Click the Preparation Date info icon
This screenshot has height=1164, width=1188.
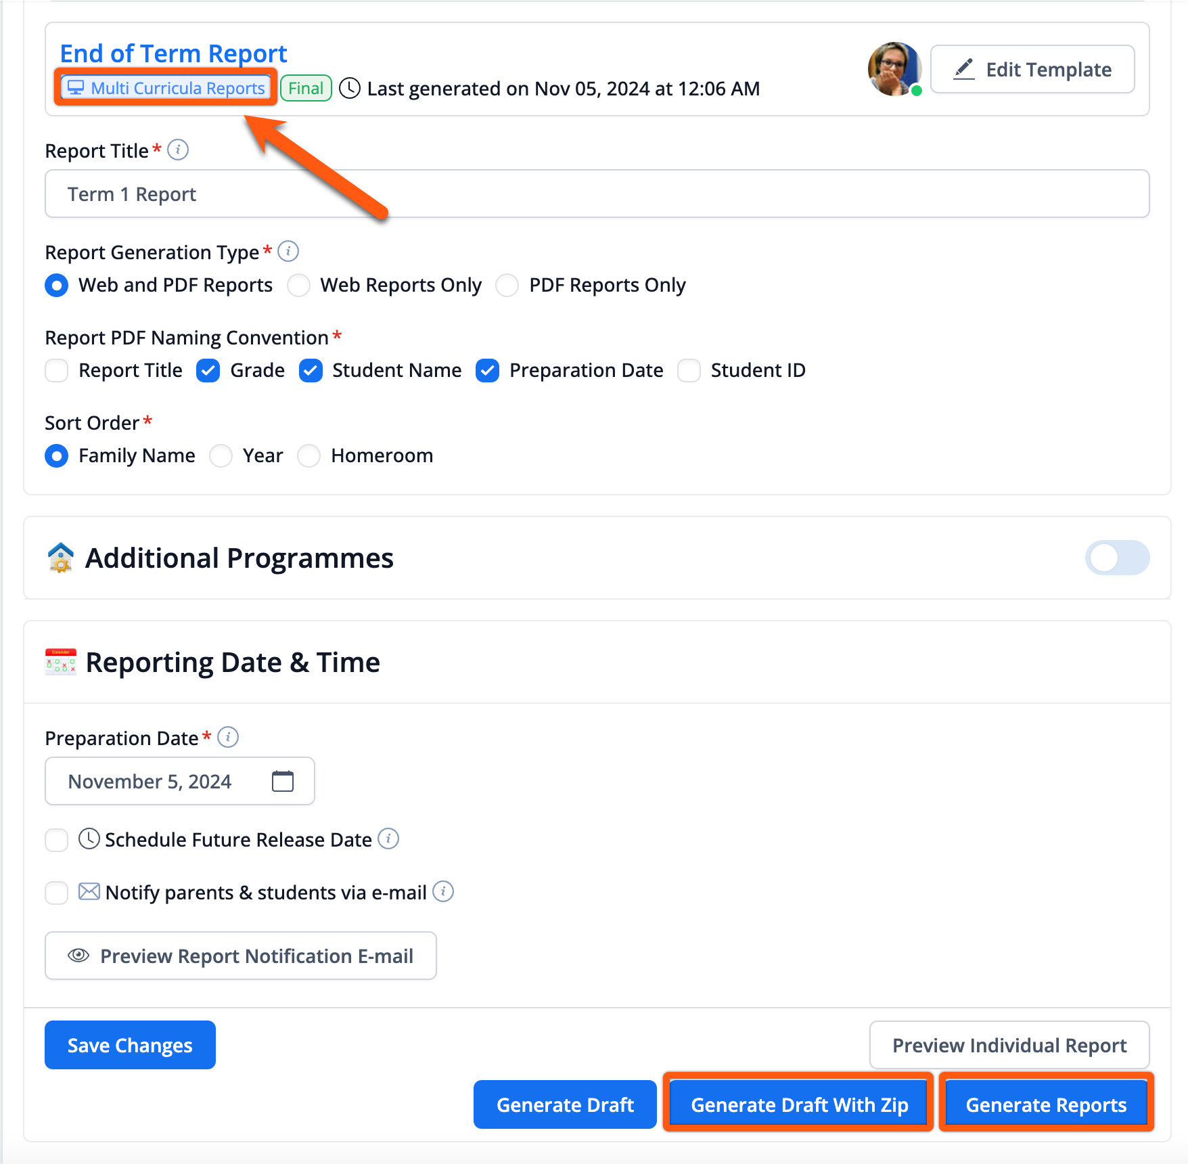[228, 737]
